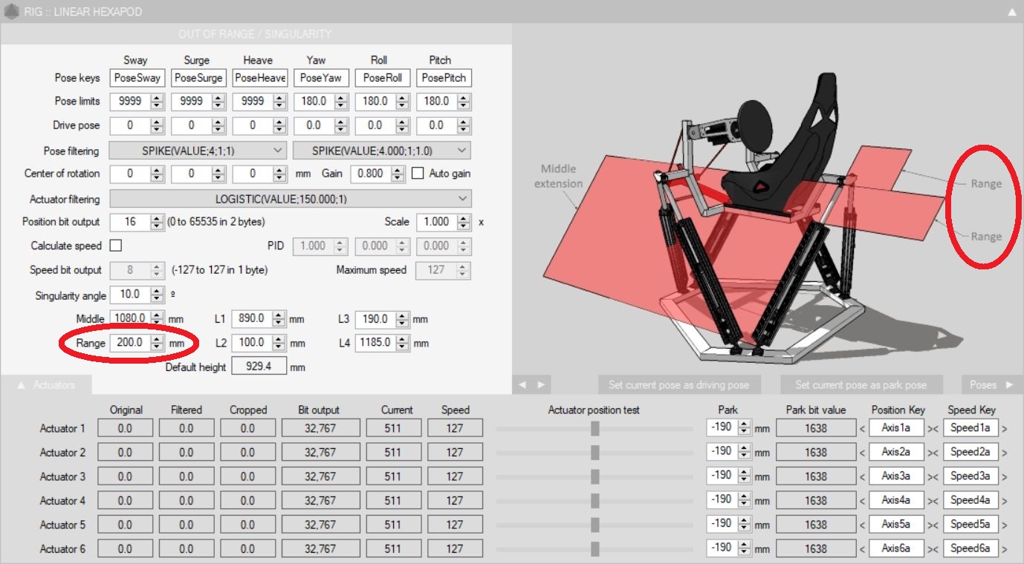Click the Actuator 1 position test slider

(594, 428)
